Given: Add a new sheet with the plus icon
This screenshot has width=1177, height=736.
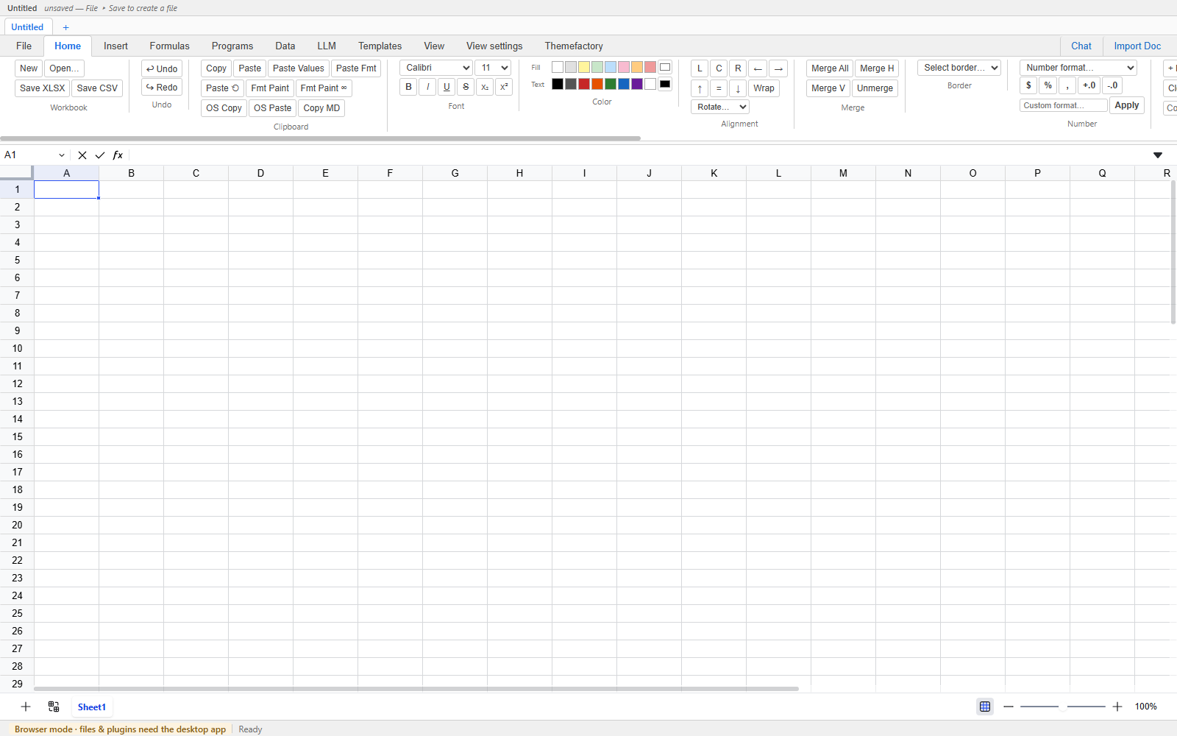Looking at the screenshot, I should [x=26, y=707].
